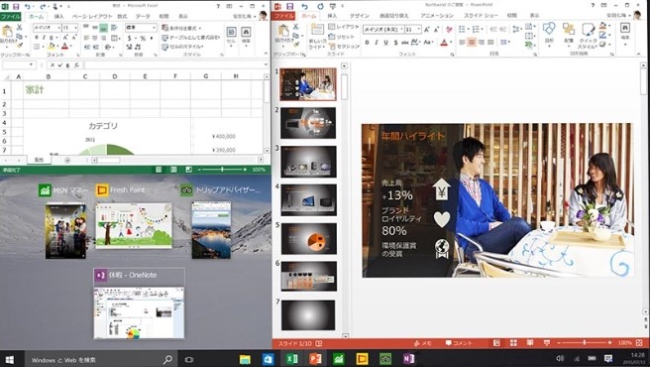Click PowerPoint's red File tab
This screenshot has width=650, height=367.
pyautogui.click(x=283, y=16)
